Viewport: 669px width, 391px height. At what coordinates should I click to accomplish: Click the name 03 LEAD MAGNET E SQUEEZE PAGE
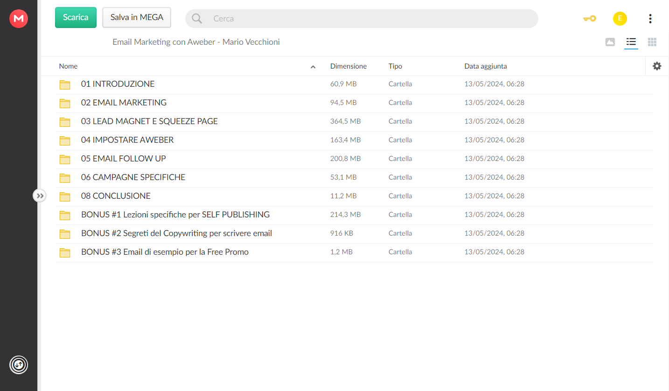tap(149, 121)
